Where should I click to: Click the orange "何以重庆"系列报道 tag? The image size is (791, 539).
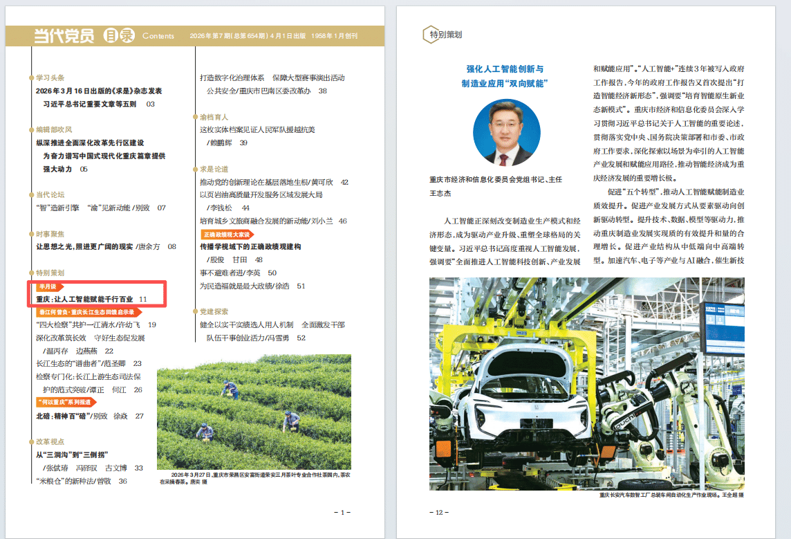click(x=64, y=402)
